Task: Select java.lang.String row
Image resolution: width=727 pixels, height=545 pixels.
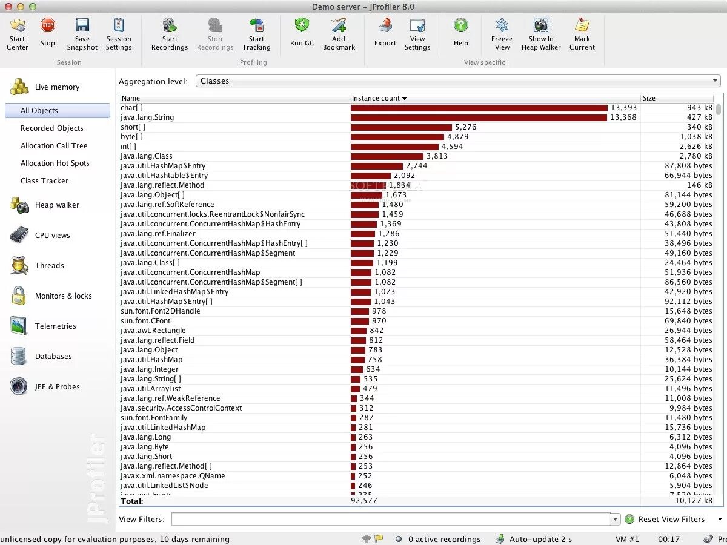Action: (x=417, y=117)
